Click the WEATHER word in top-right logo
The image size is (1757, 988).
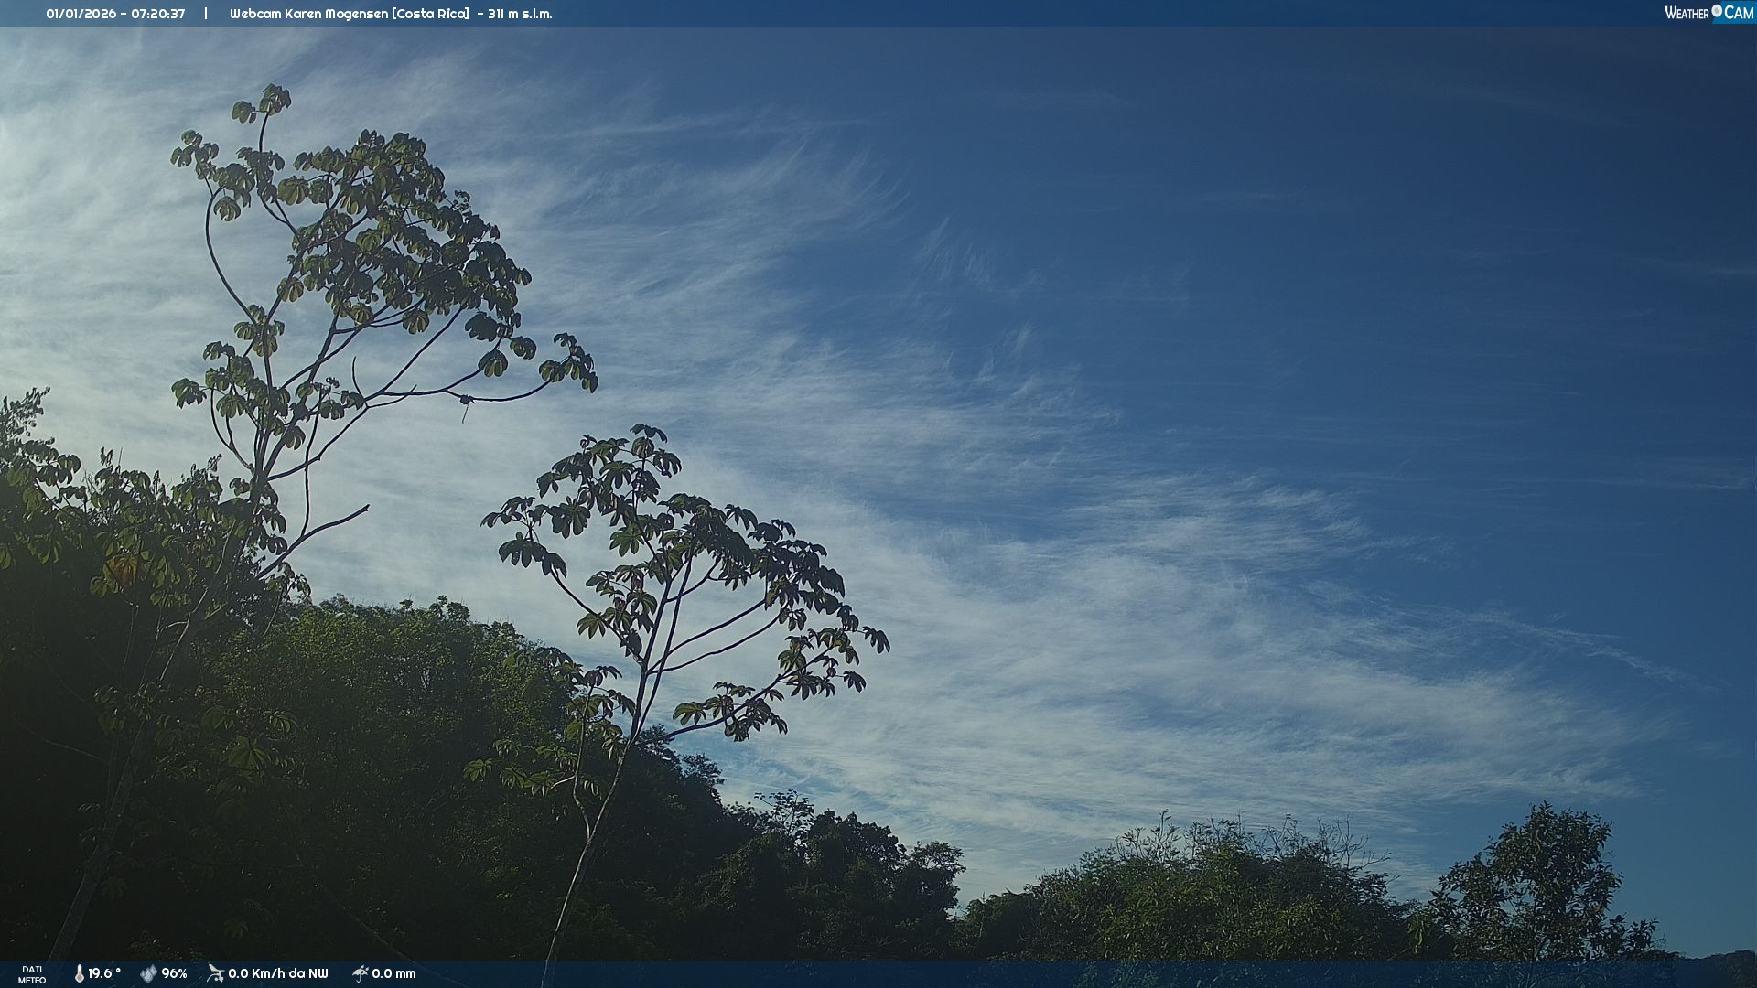click(1687, 13)
